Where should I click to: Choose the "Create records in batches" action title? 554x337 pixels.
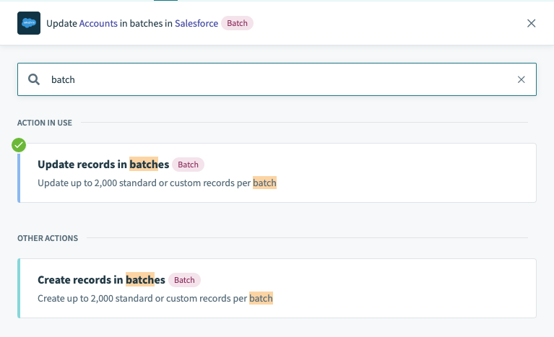101,280
